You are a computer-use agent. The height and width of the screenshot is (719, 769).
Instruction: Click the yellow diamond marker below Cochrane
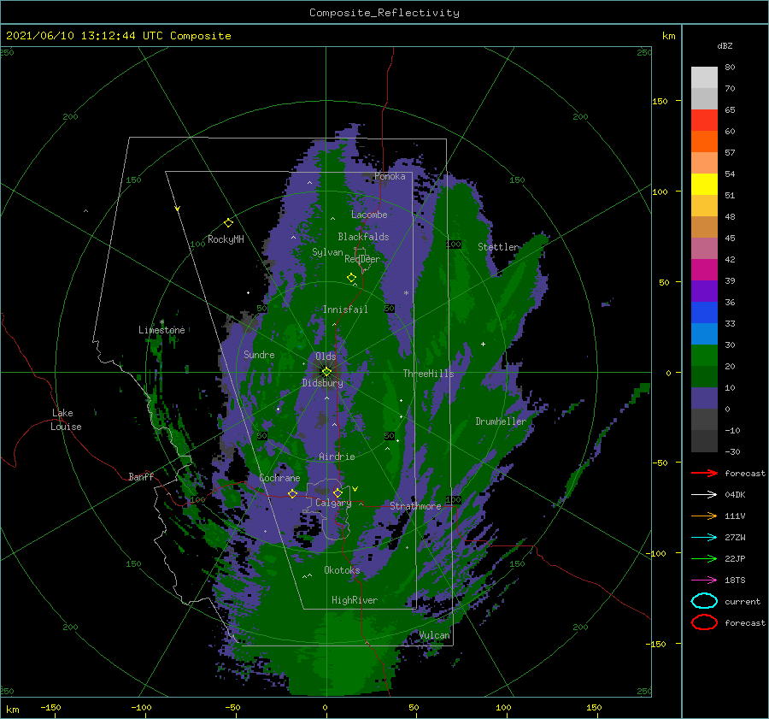point(292,493)
